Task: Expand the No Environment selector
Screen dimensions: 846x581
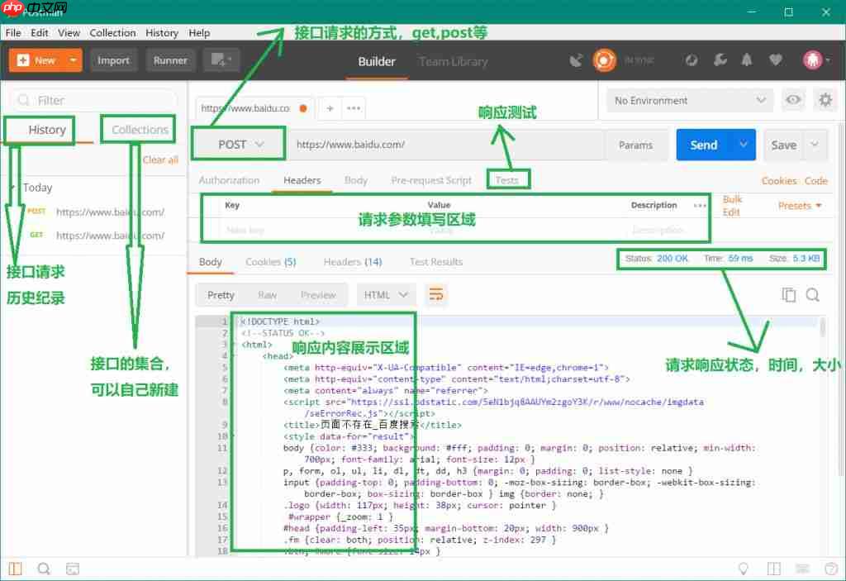Action: coord(690,100)
